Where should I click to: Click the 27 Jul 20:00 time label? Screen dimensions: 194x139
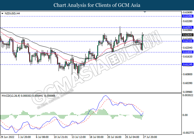pos(150,137)
